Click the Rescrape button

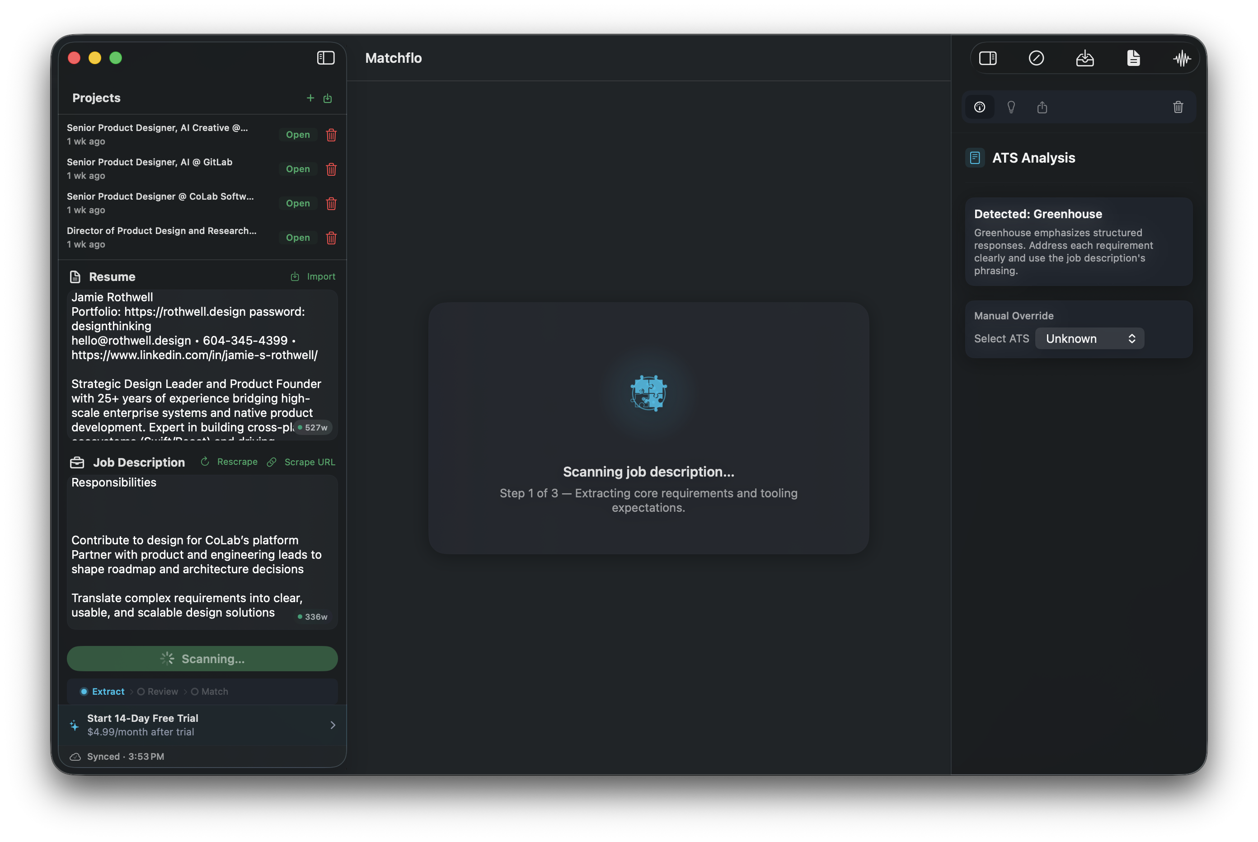click(x=230, y=462)
